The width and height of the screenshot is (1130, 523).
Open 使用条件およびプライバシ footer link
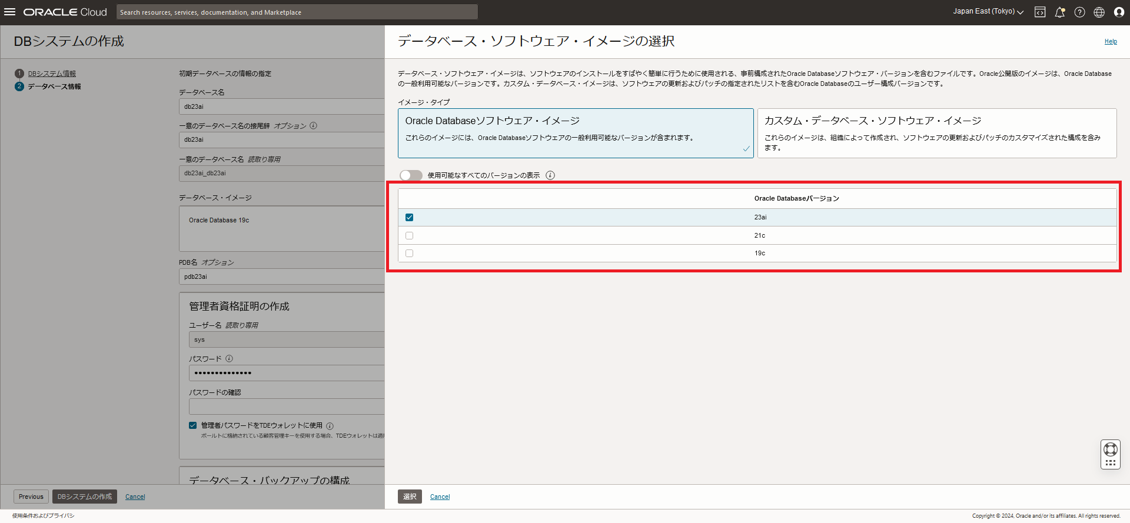pyautogui.click(x=44, y=516)
